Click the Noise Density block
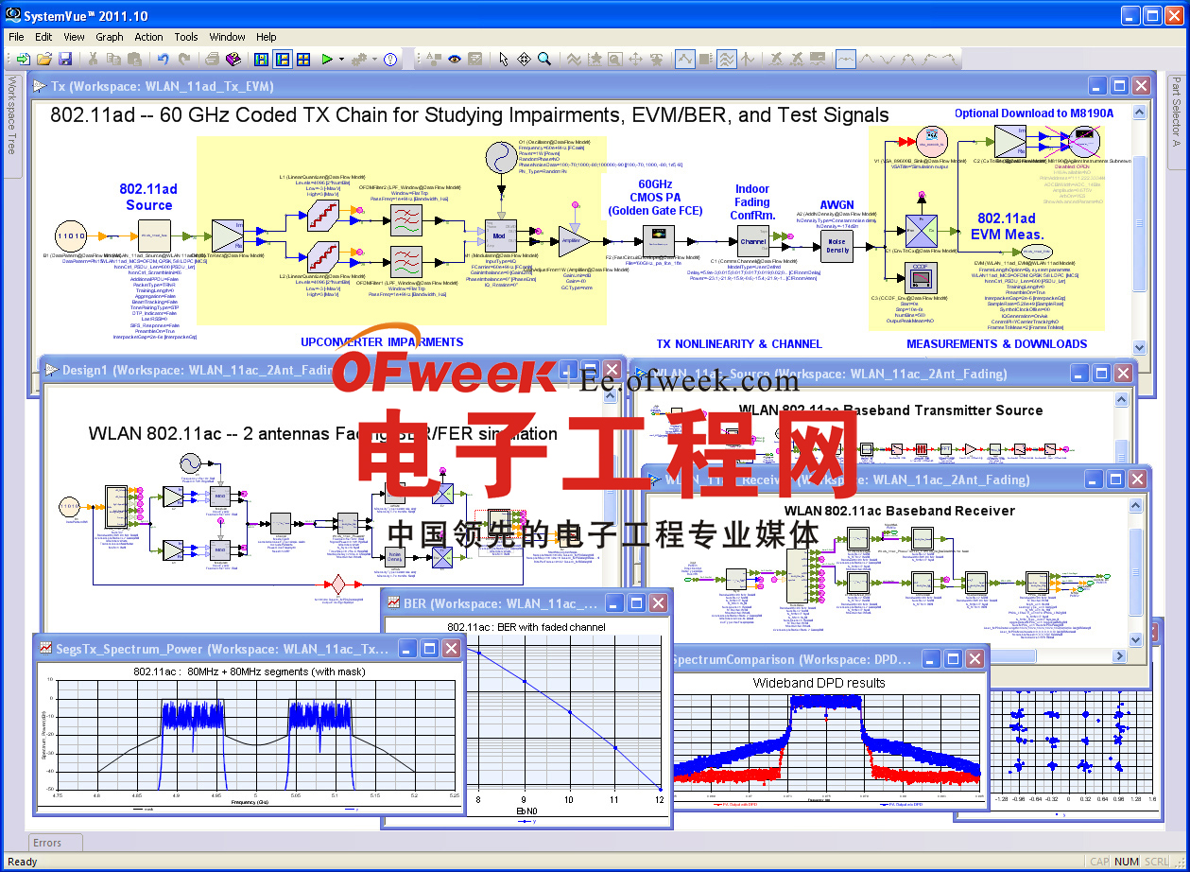 [837, 248]
